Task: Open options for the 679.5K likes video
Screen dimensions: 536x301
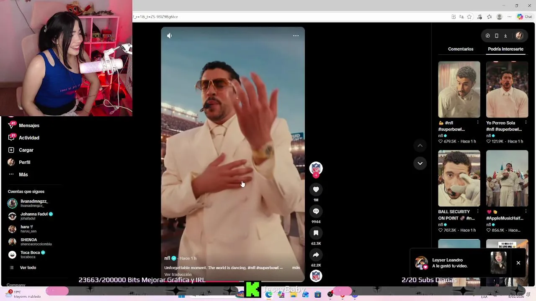Action: (x=478, y=122)
